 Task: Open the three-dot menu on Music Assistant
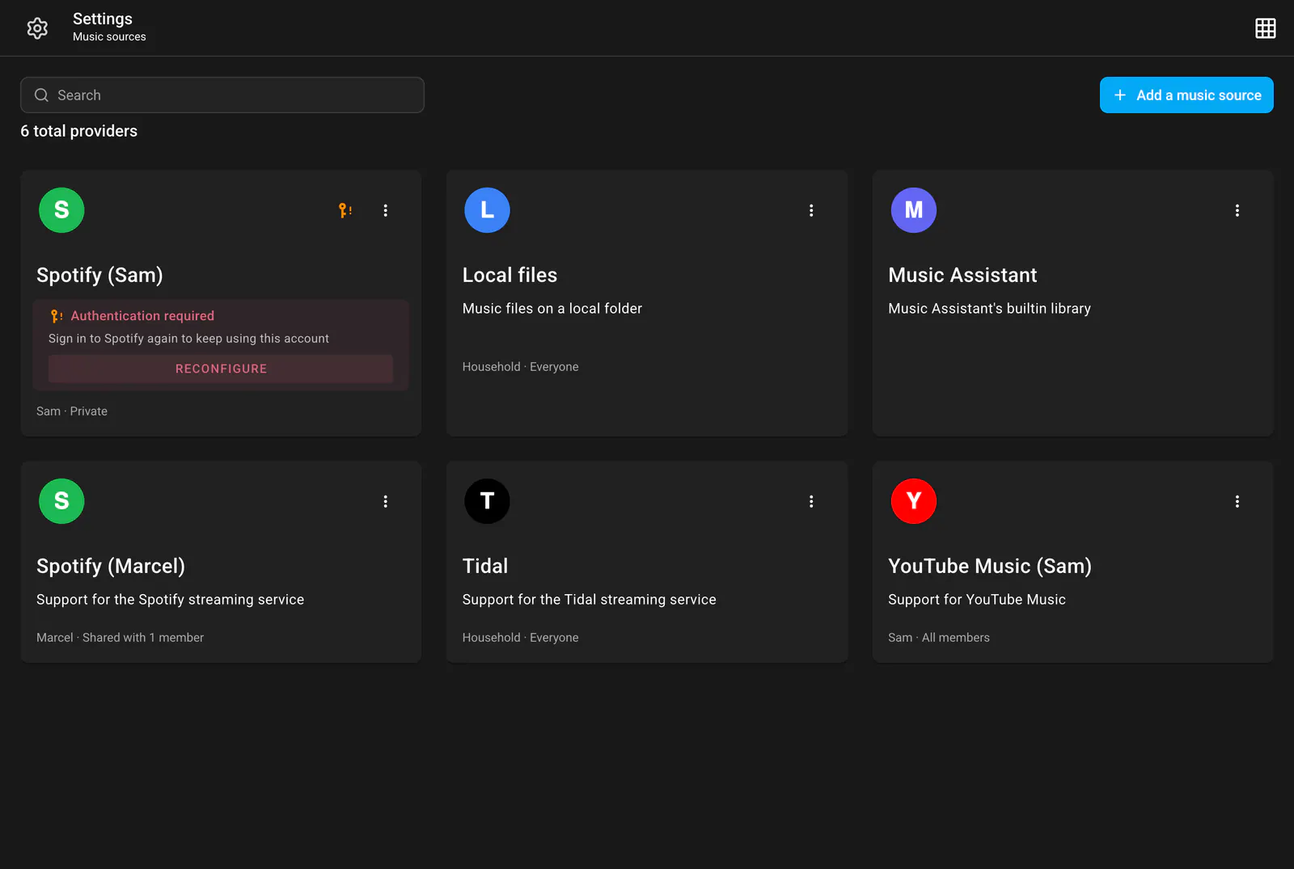point(1237,210)
